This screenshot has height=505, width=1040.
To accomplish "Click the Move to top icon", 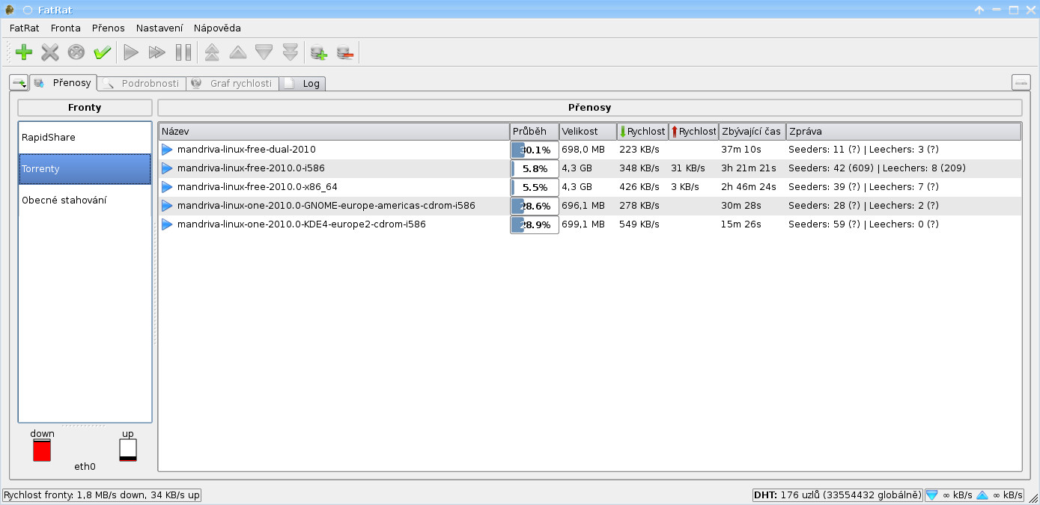I will click(x=212, y=52).
